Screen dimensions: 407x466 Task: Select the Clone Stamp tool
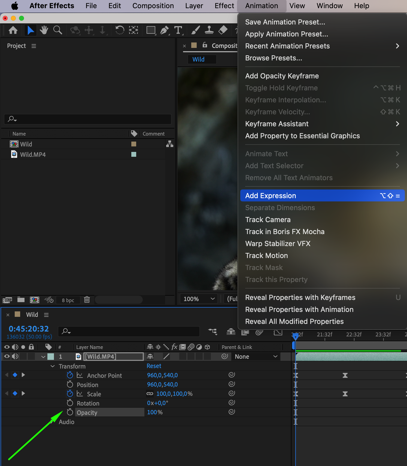pyautogui.click(x=209, y=30)
